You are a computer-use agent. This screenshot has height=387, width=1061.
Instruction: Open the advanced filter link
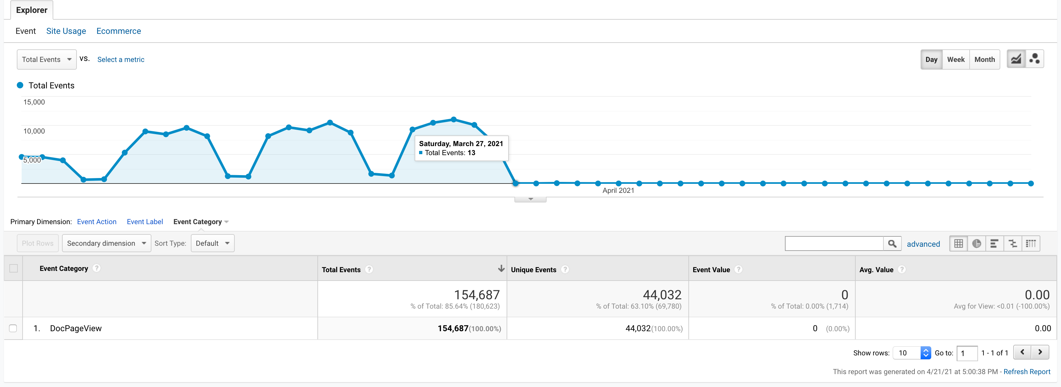(923, 244)
